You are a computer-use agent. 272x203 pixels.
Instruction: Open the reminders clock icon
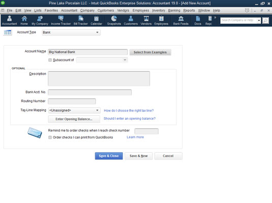247,10
